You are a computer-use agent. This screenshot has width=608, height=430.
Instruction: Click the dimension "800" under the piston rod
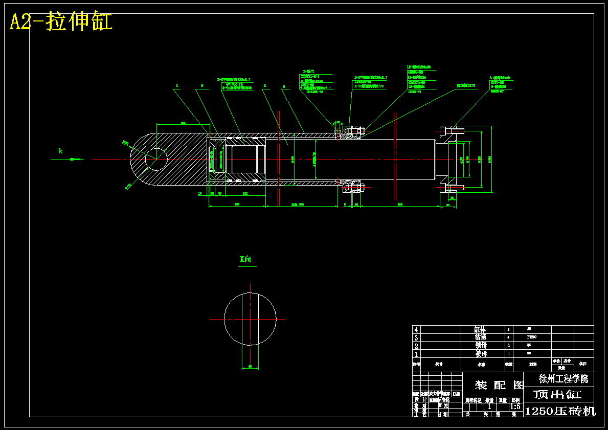coord(400,204)
